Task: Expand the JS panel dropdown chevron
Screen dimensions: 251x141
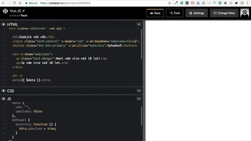Action: [x=139, y=99]
